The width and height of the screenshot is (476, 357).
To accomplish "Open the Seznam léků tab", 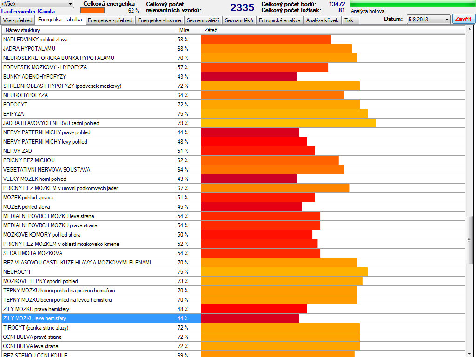I will 239,20.
